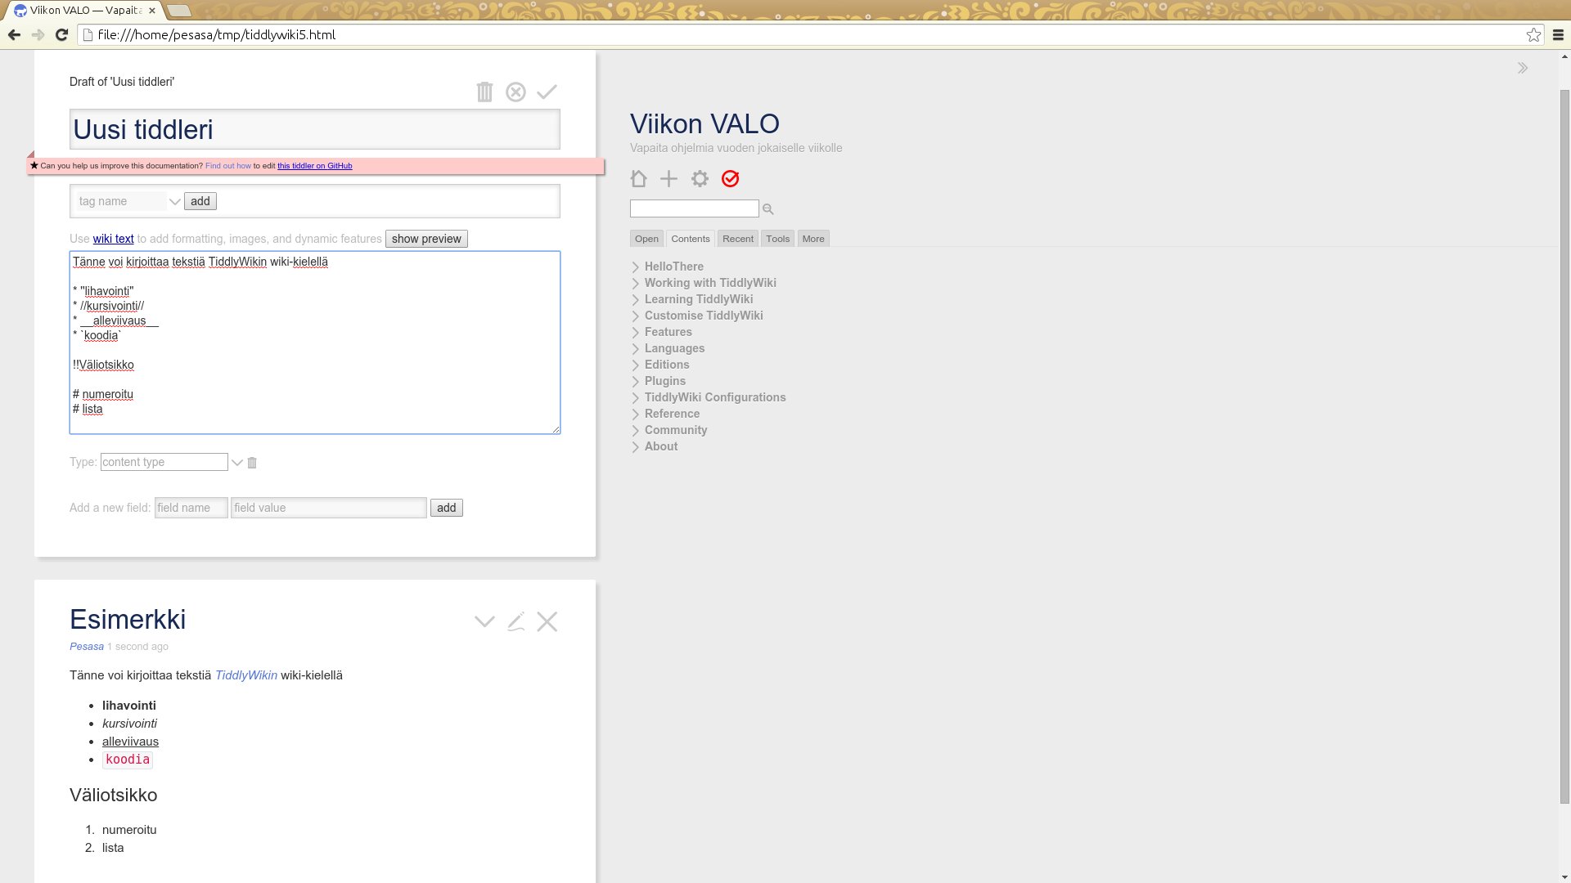Screen dimensions: 1571x883
Task: Go back in browser history
Action: 14,34
